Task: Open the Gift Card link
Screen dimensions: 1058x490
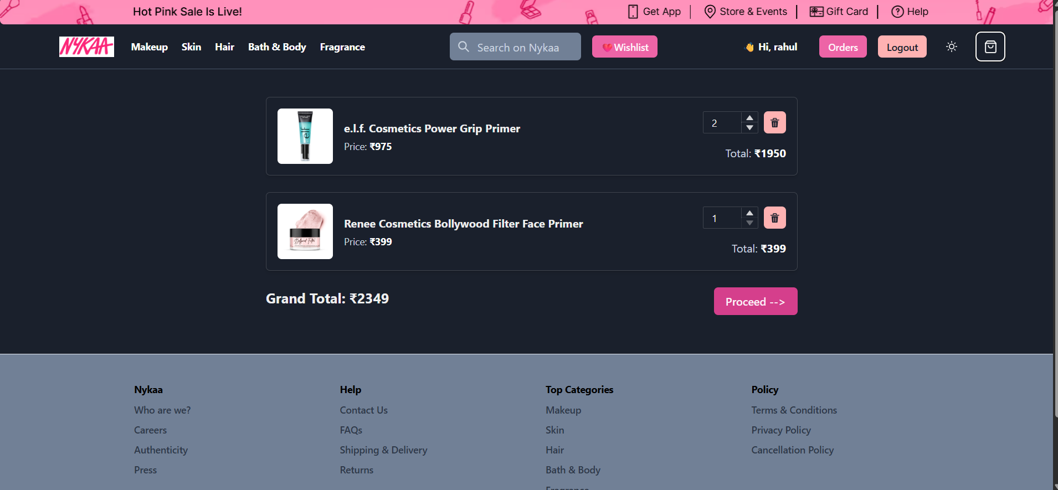Action: [847, 12]
